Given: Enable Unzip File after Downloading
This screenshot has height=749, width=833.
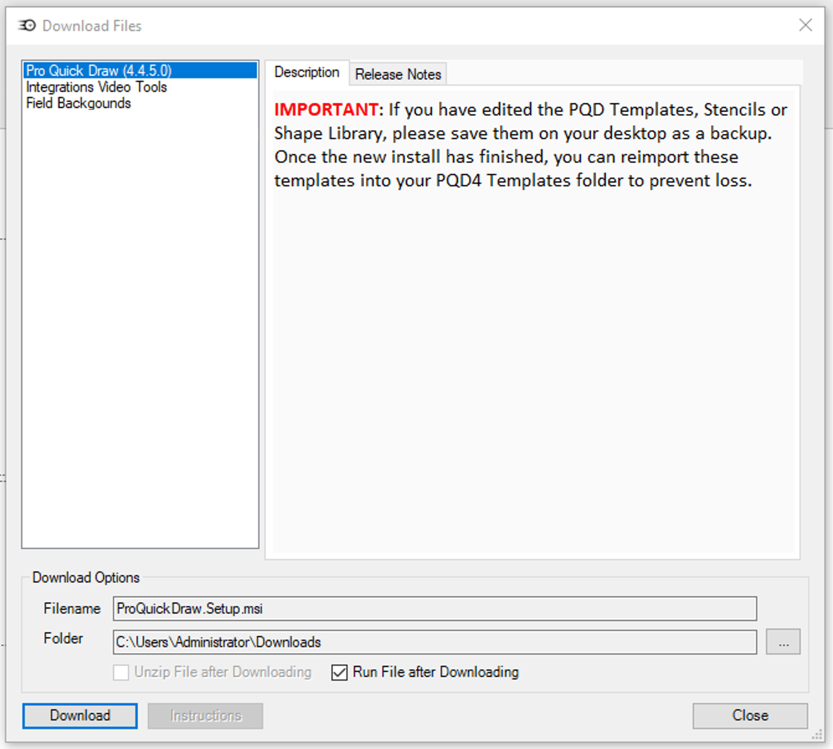Looking at the screenshot, I should (x=121, y=672).
